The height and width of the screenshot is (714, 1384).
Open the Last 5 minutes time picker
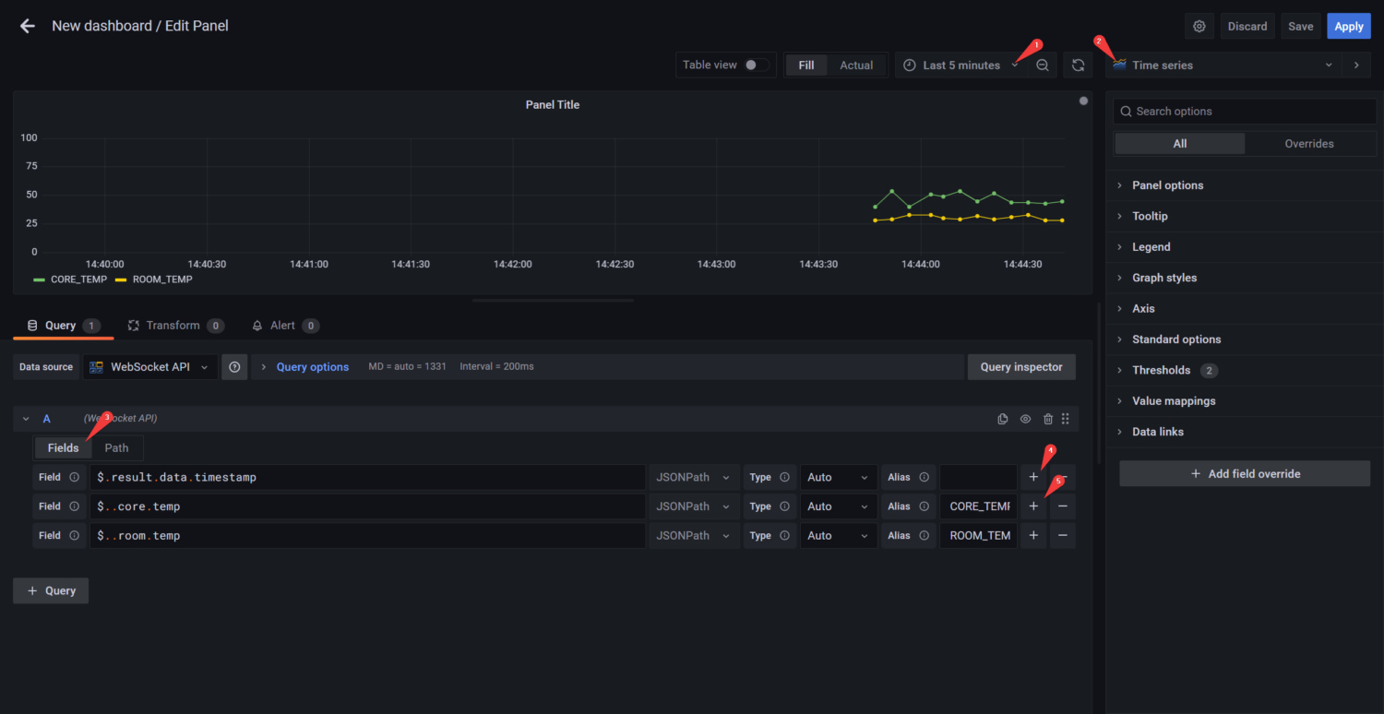point(960,65)
